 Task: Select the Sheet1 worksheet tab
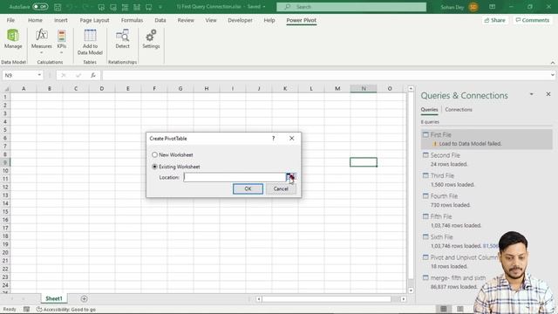54,298
